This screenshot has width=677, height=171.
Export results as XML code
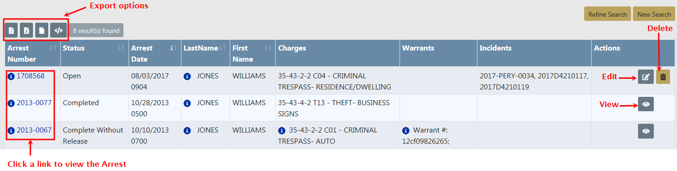point(58,31)
